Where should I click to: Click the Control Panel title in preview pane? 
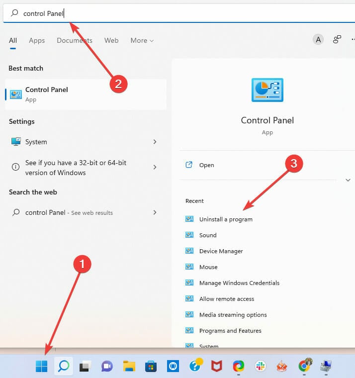pos(267,120)
